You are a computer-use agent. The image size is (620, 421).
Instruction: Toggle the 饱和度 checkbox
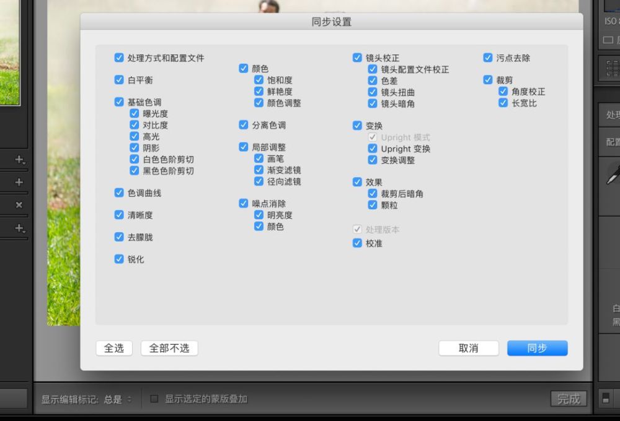click(x=259, y=80)
